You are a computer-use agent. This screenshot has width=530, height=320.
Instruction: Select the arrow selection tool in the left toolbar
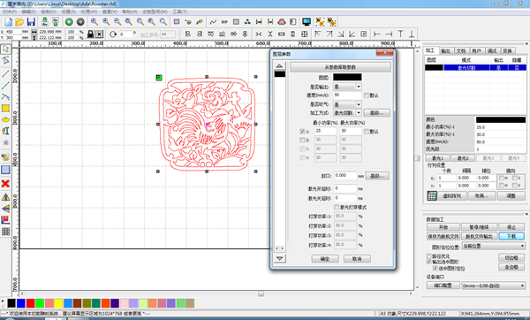tap(6, 49)
